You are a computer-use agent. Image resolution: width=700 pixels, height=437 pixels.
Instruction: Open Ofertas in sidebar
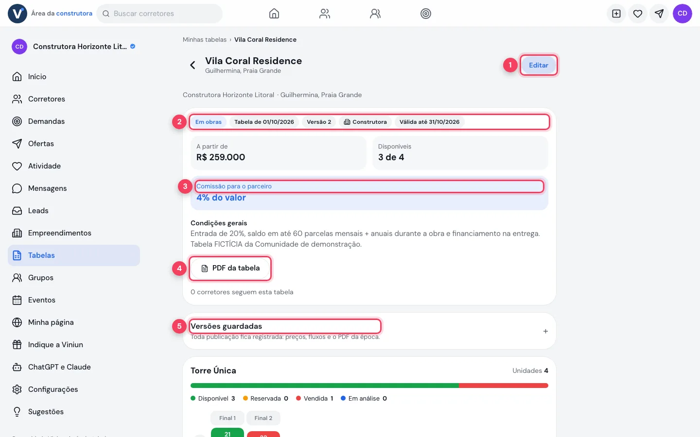pyautogui.click(x=74, y=144)
